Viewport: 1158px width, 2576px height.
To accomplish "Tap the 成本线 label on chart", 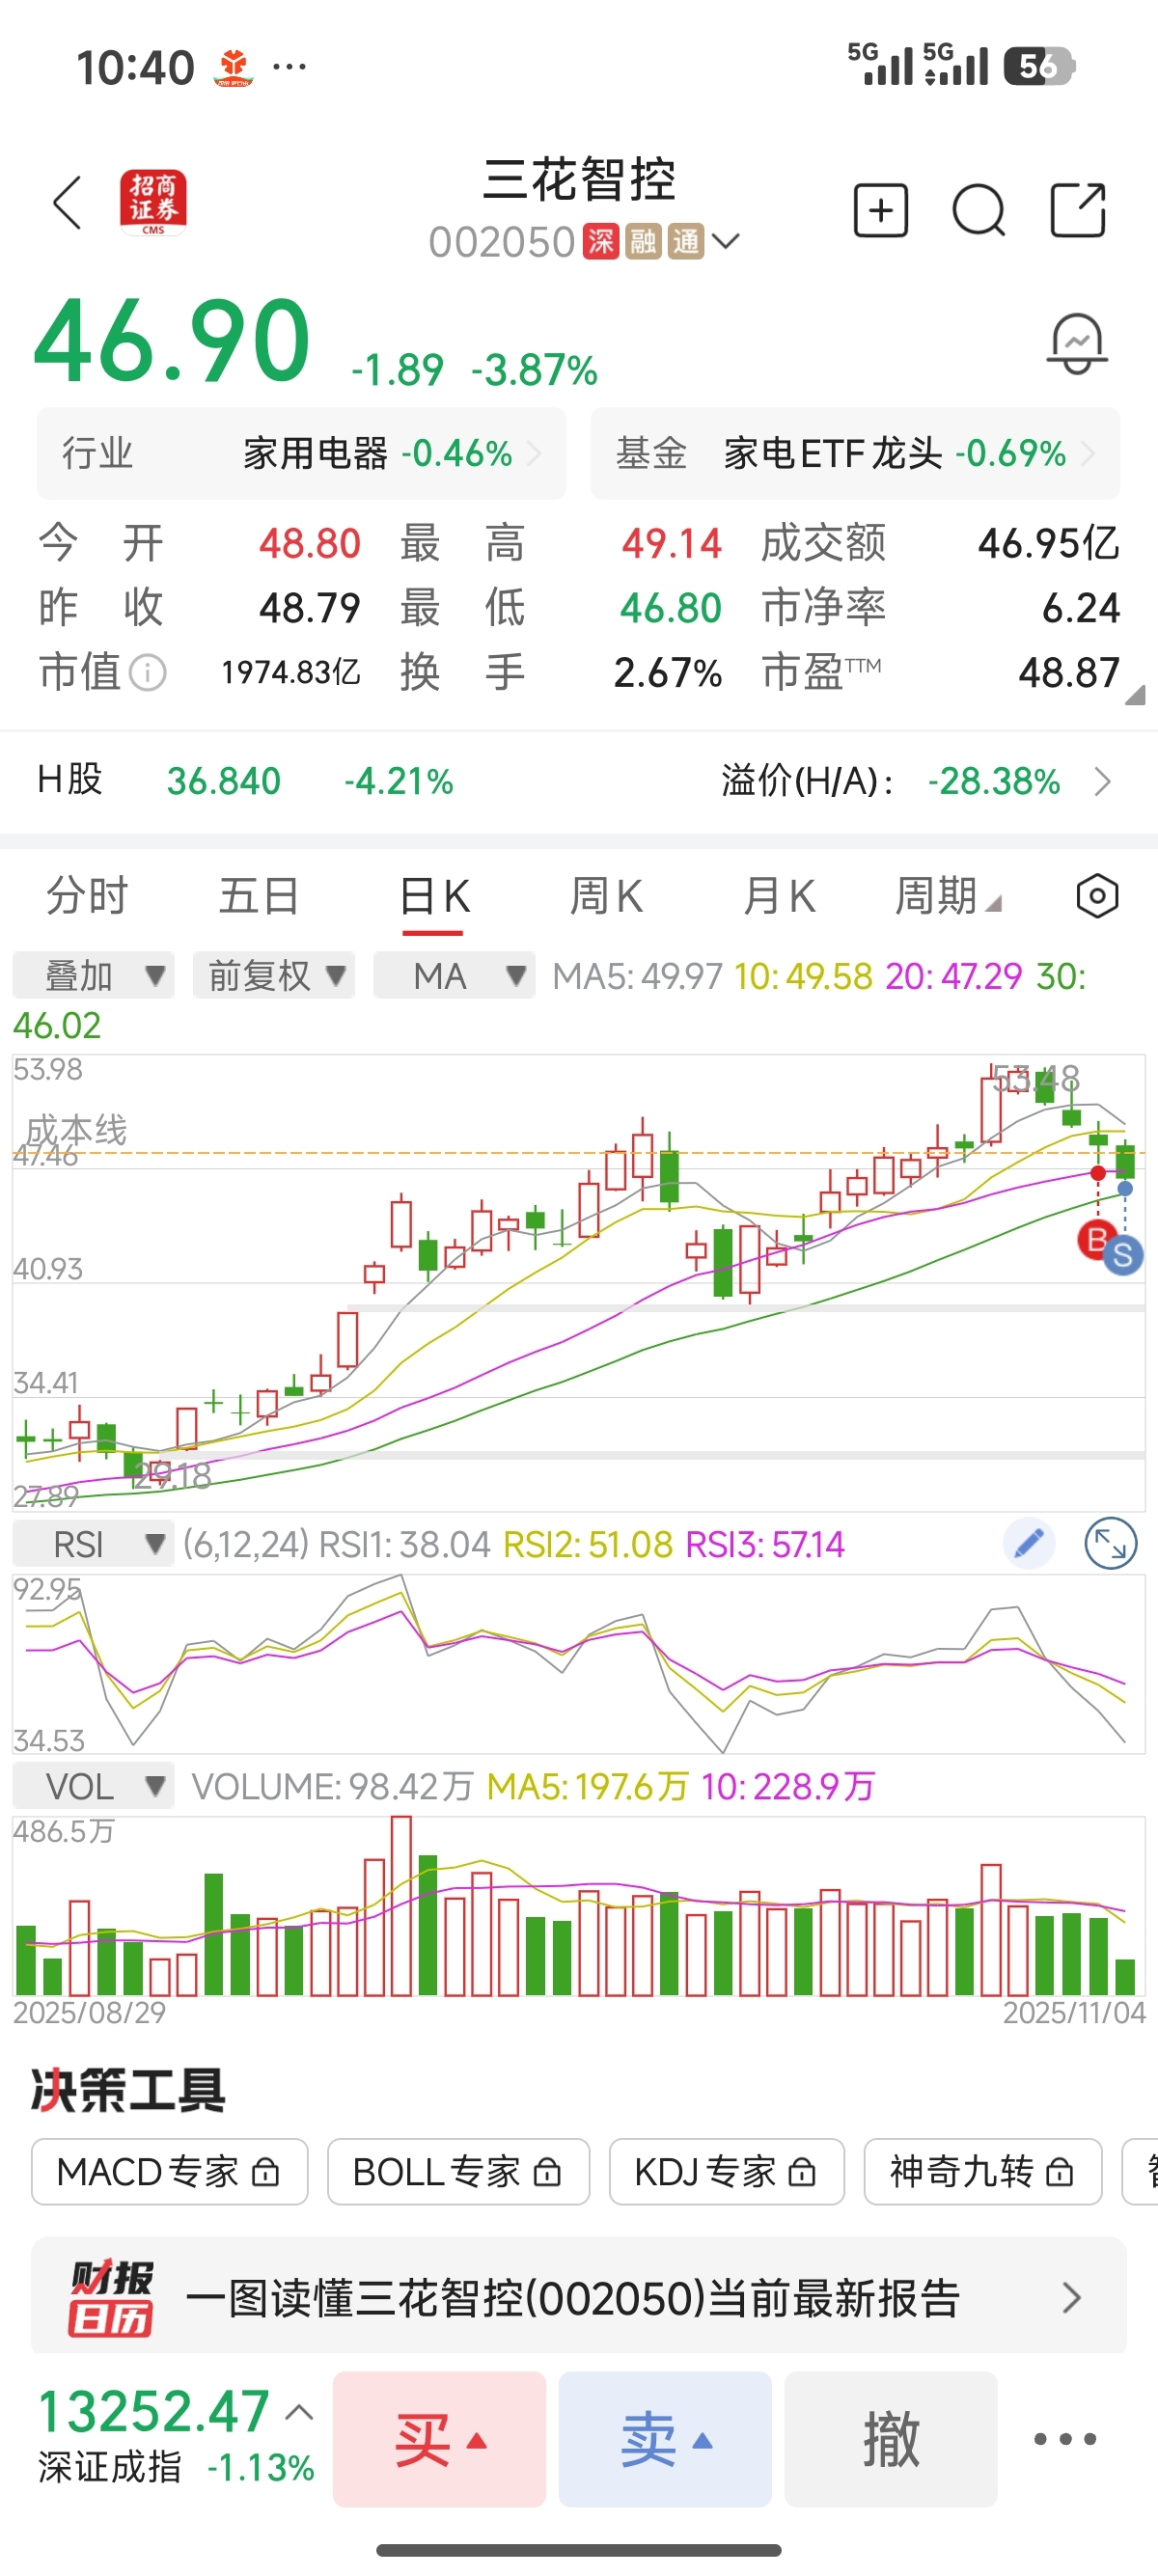I will coord(76,1131).
